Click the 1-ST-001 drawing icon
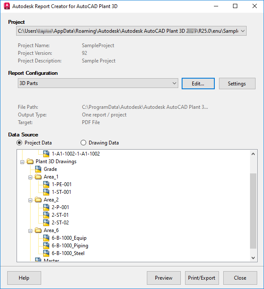264x289 pixels. click(x=46, y=192)
